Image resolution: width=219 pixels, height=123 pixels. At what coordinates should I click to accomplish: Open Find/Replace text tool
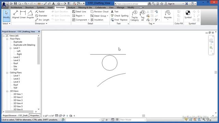click(x=119, y=20)
